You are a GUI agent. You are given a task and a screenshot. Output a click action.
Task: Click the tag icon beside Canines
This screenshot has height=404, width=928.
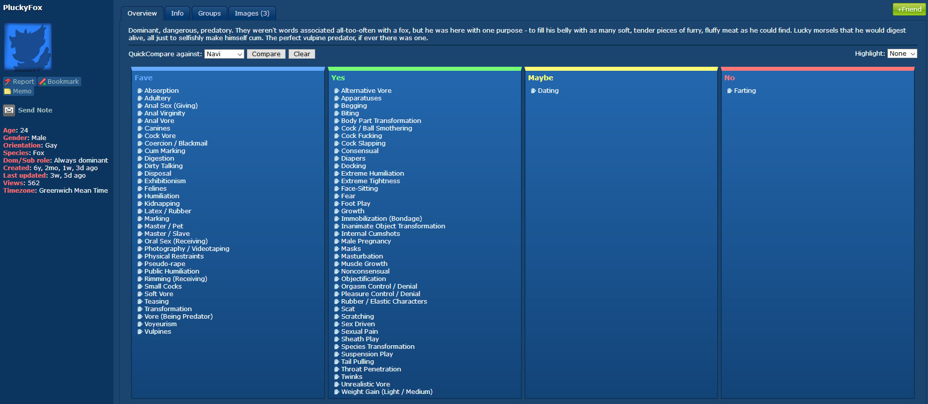tap(140, 128)
